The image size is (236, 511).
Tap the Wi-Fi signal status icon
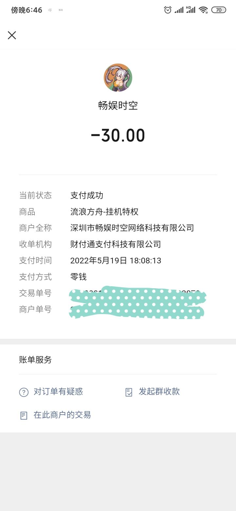coord(203,10)
